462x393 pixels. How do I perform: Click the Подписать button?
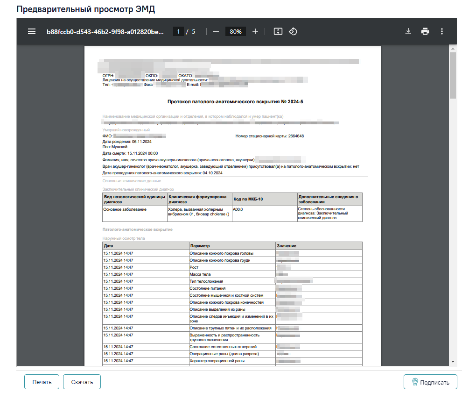430,382
